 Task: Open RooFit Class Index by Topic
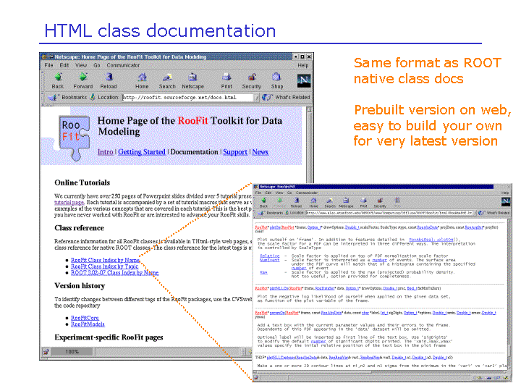105,266
